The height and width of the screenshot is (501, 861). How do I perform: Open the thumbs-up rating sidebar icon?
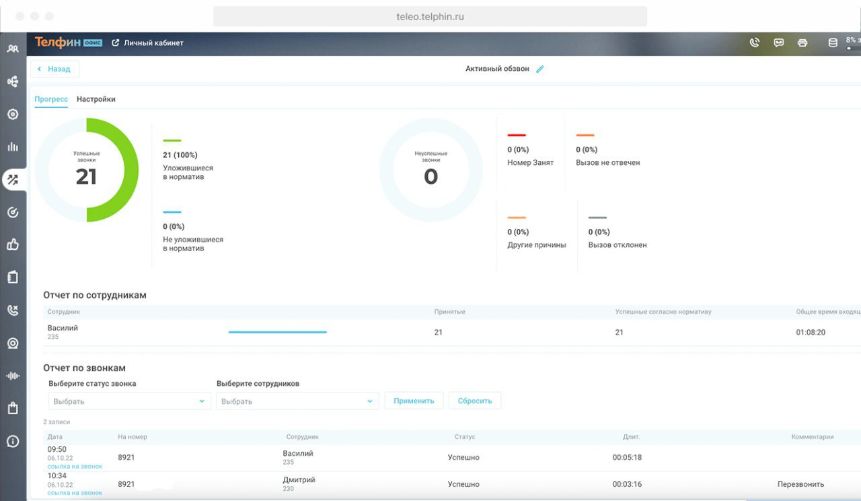(13, 245)
